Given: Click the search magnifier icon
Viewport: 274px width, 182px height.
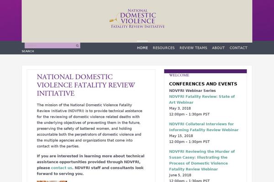Looking at the screenshot, I should 77,45.
